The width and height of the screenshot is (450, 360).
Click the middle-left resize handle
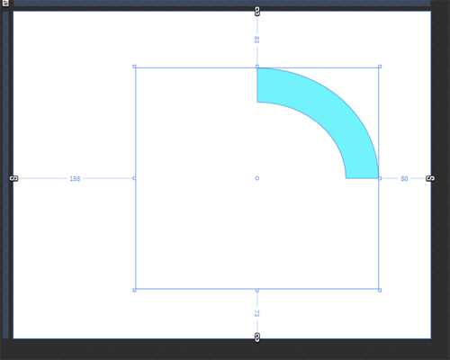pyautogui.click(x=134, y=178)
